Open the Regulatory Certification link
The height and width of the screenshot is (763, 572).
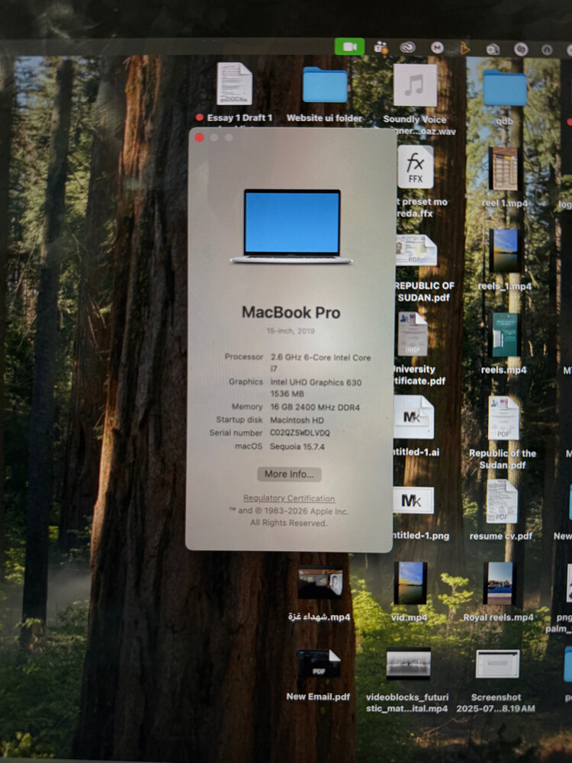(289, 498)
